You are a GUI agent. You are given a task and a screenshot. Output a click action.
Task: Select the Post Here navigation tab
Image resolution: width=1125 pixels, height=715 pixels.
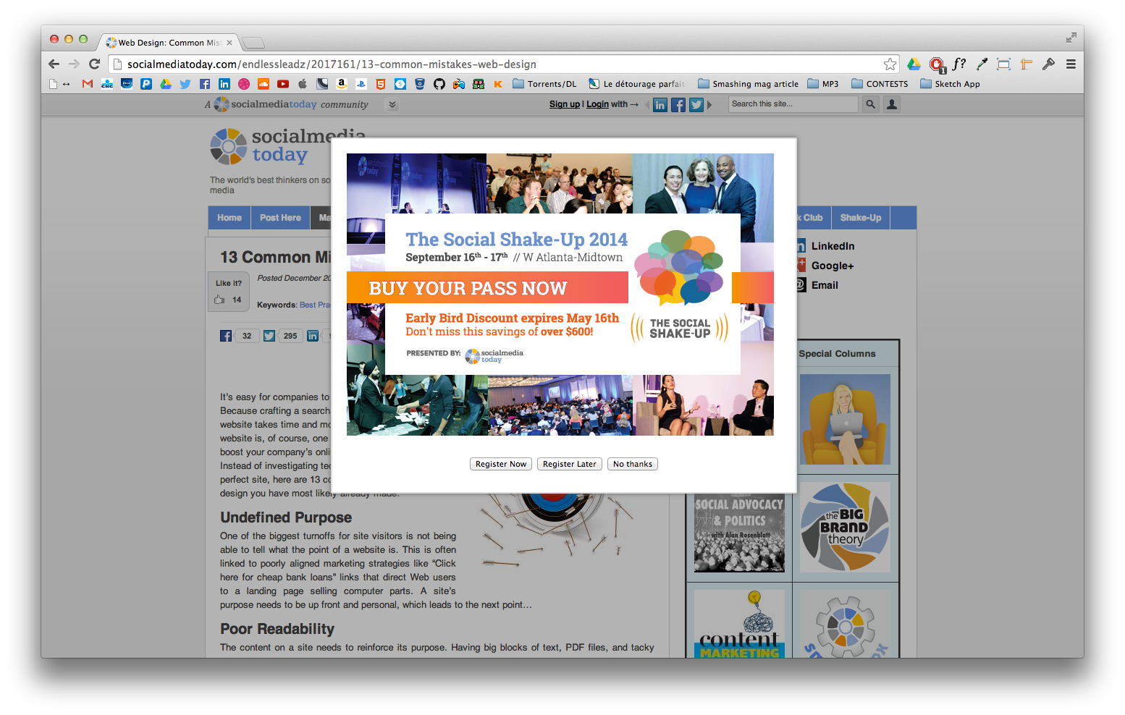[280, 218]
